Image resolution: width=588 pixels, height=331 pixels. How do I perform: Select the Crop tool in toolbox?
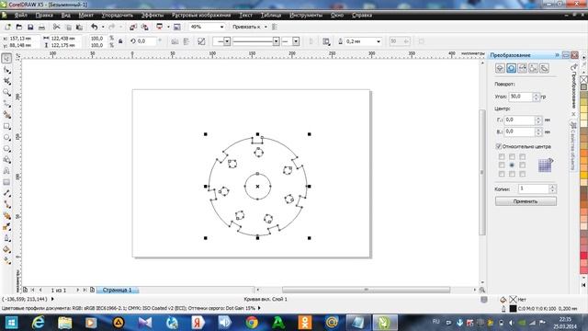6,81
